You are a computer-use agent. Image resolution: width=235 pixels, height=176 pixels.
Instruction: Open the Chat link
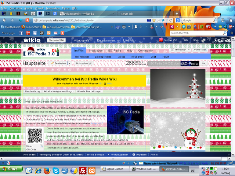[153, 57]
